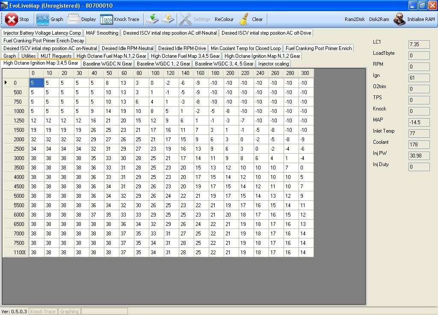Click the Inj PW value field

click(419, 156)
